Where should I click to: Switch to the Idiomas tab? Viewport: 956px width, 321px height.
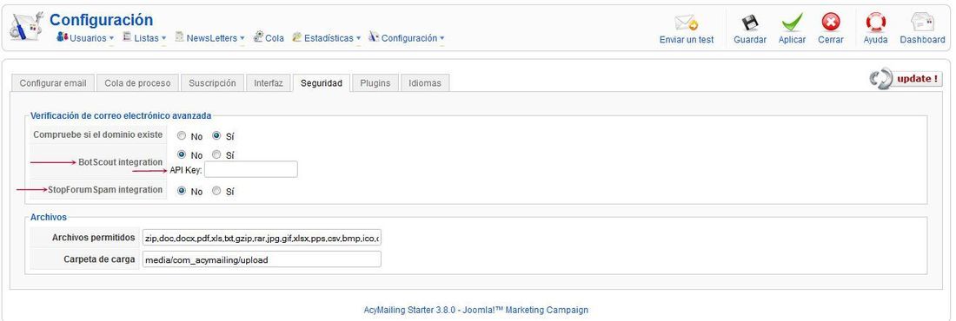pos(425,82)
